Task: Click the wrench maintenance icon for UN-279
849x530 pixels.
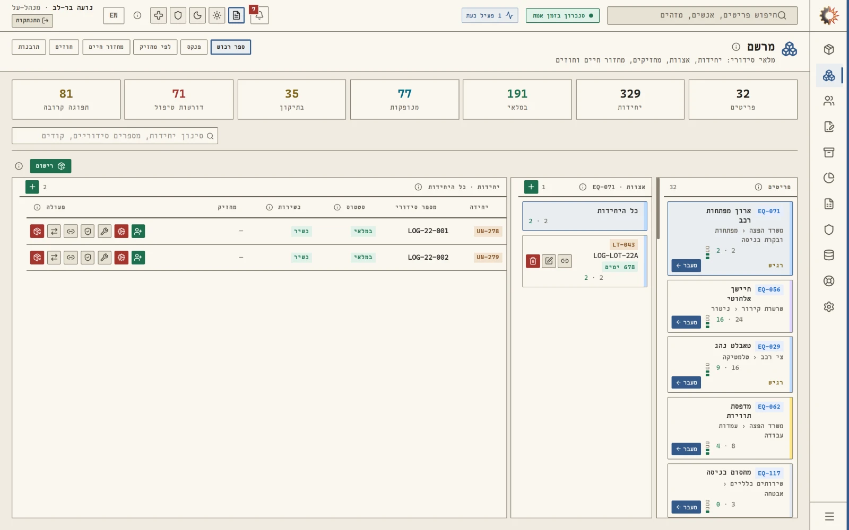Action: 105,258
